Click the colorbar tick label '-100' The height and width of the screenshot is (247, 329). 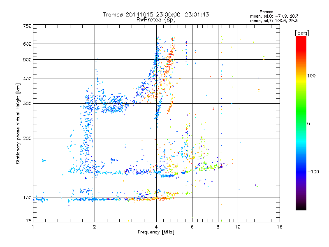pyautogui.click(x=313, y=172)
